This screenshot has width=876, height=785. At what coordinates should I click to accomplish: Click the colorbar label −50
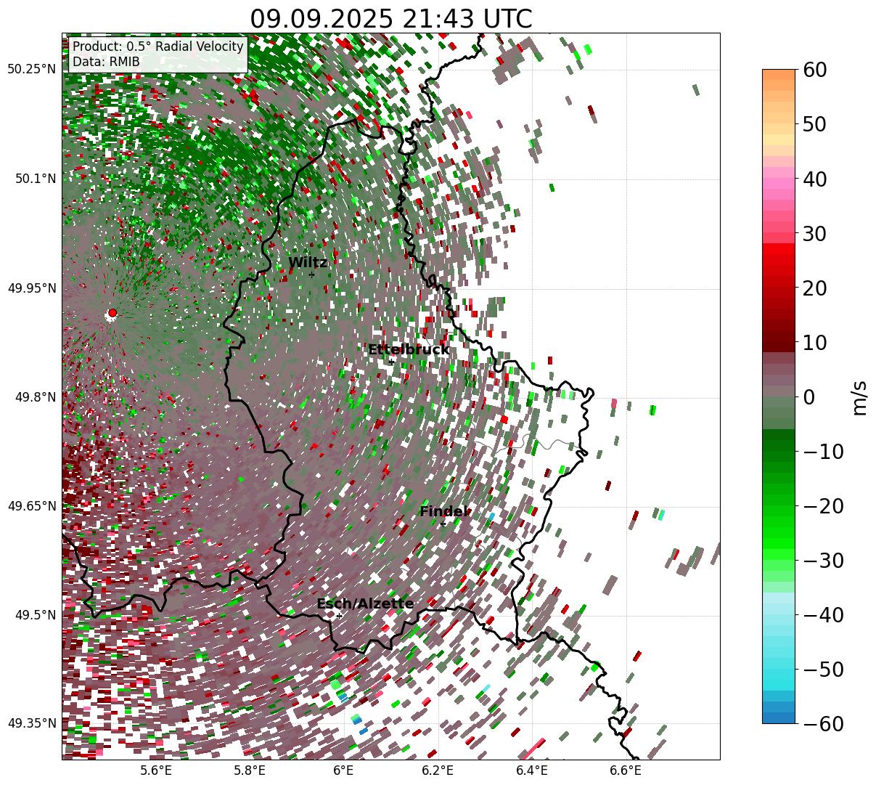[824, 670]
